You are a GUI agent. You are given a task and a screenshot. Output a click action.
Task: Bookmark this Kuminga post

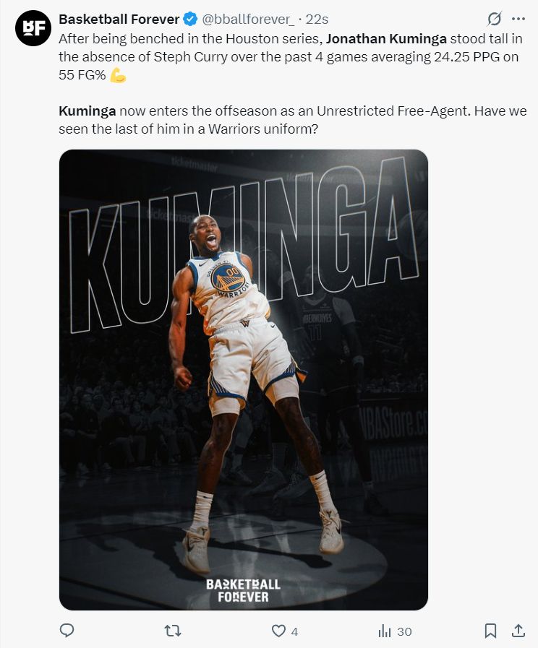(x=490, y=631)
